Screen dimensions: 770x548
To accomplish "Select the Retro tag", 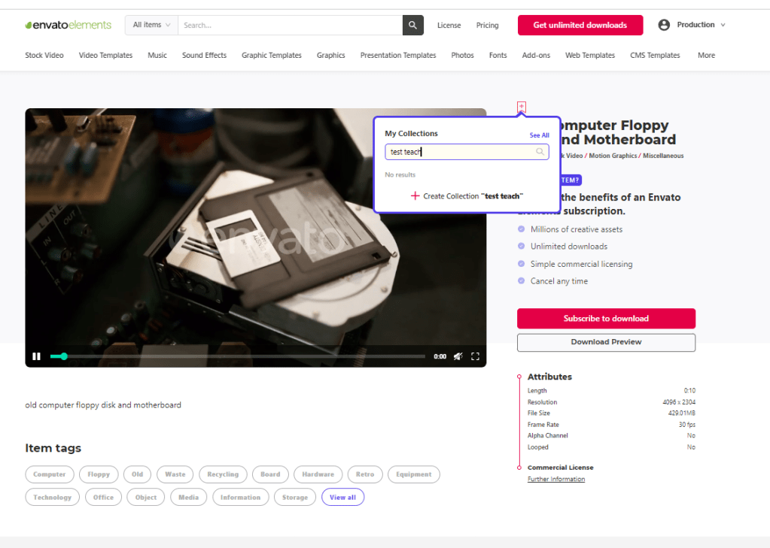I will 365,474.
